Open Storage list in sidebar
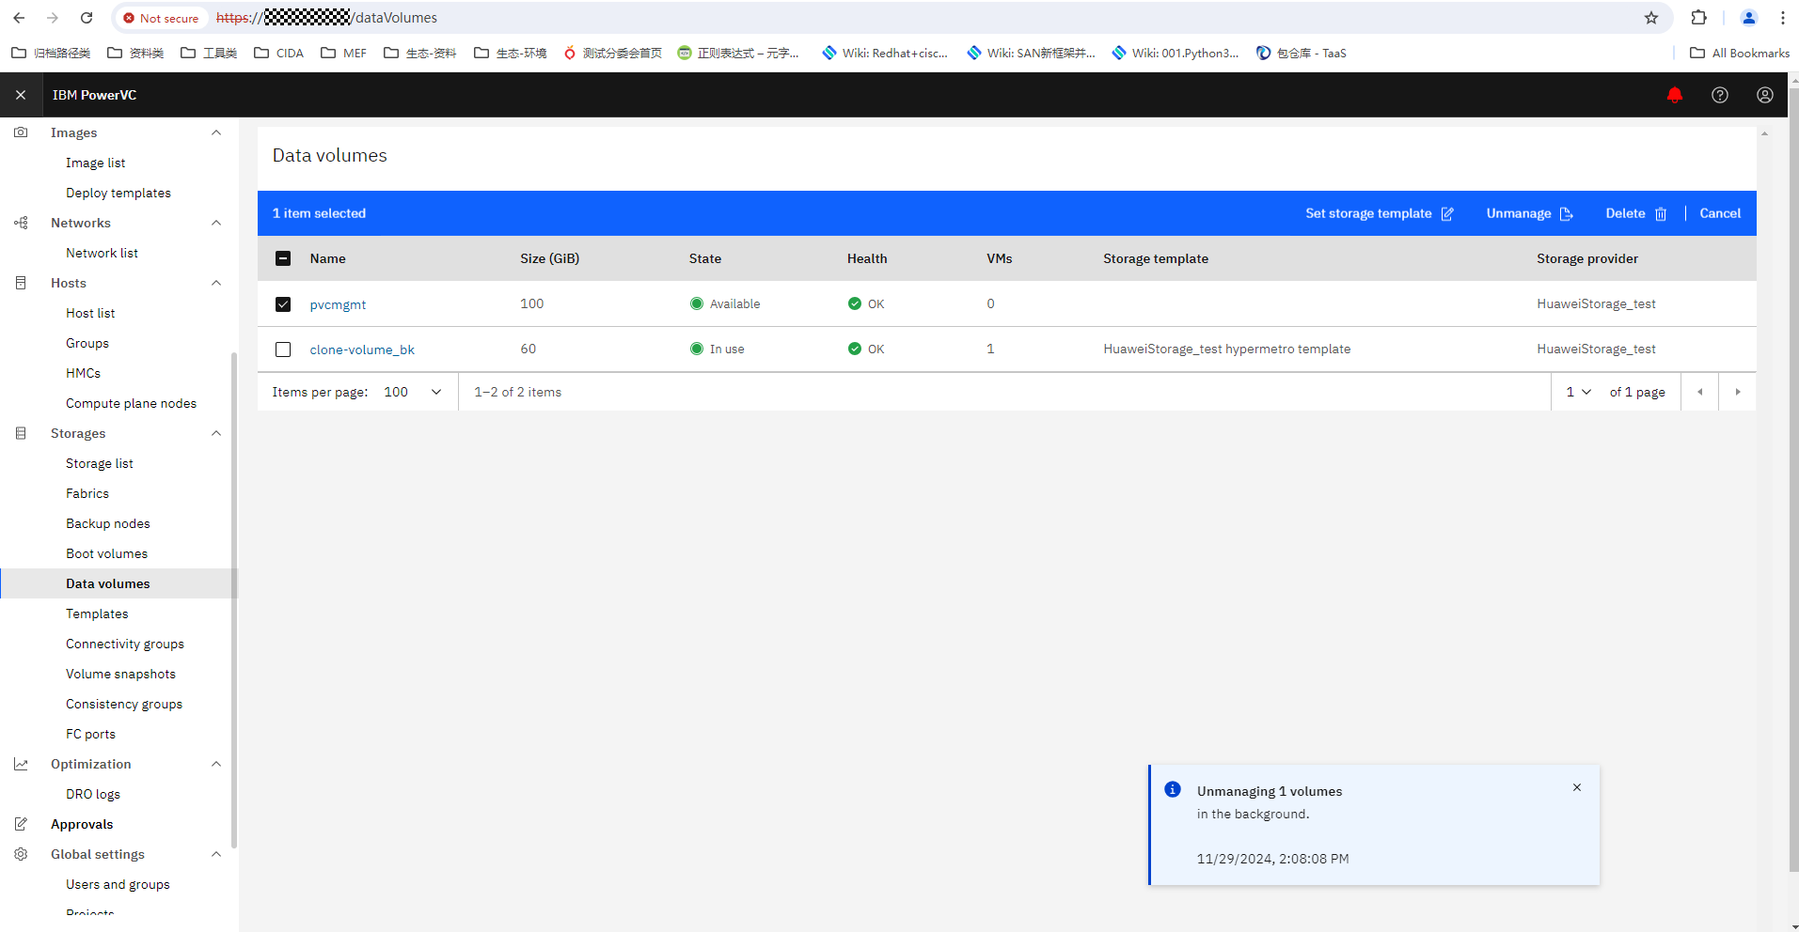This screenshot has width=1799, height=932. (100, 463)
